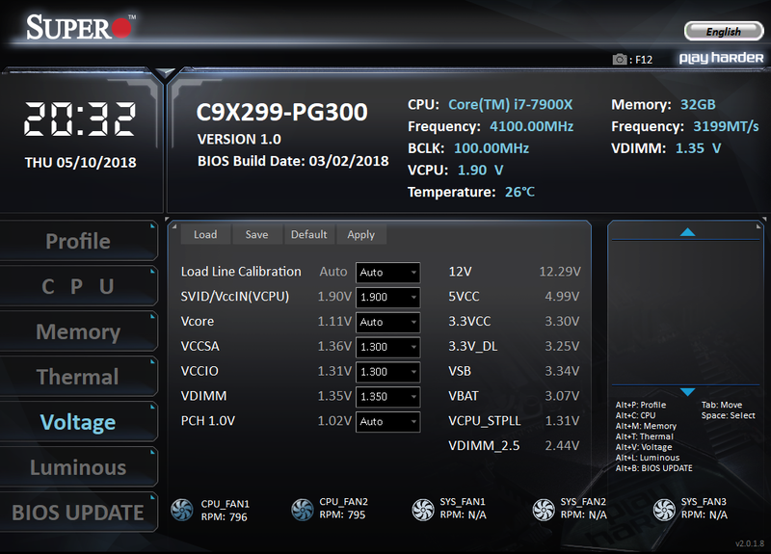Click the Default button
This screenshot has width=771, height=554.
pos(308,234)
